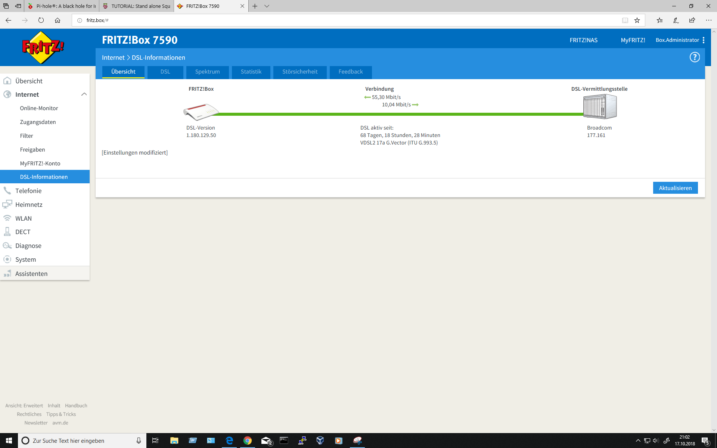Open the browser tab list chevron
Image resolution: width=717 pixels, height=448 pixels.
click(267, 6)
